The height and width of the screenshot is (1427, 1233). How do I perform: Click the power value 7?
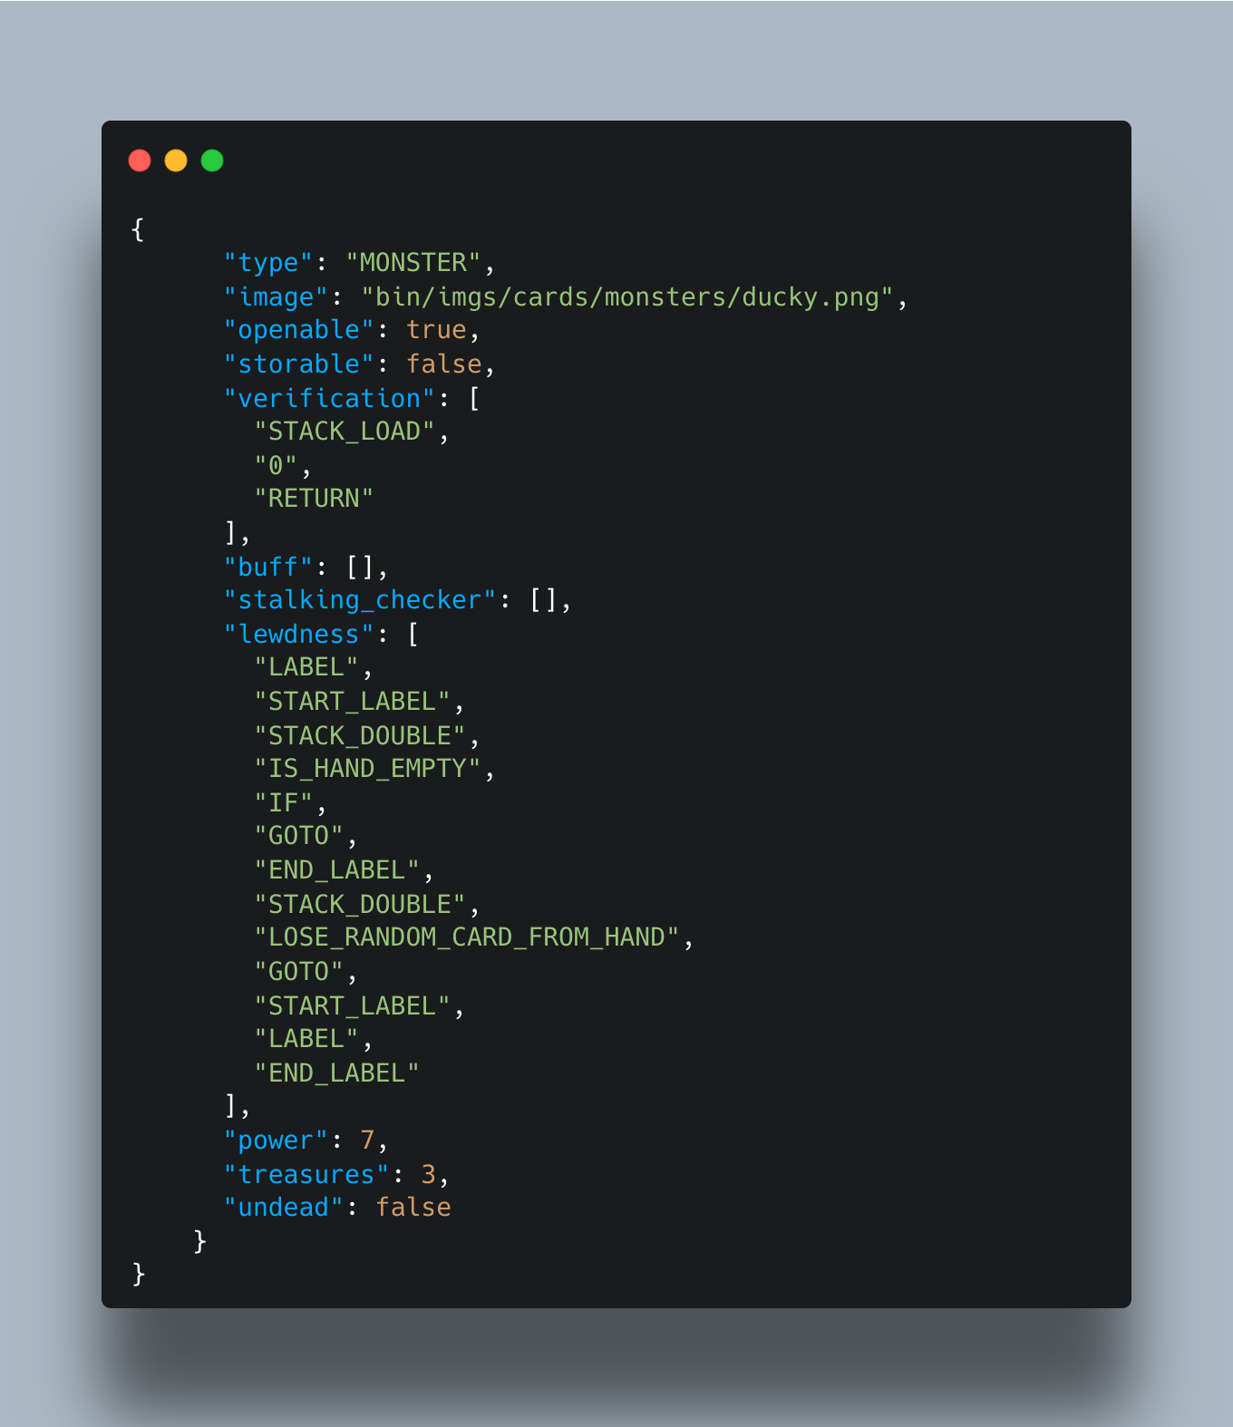(x=367, y=1141)
